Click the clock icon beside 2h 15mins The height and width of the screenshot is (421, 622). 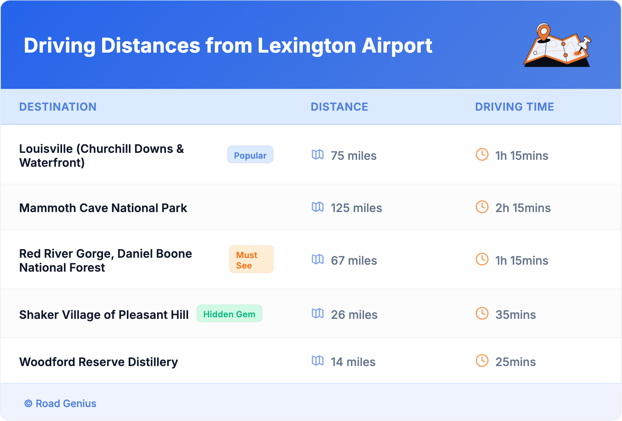[482, 207]
